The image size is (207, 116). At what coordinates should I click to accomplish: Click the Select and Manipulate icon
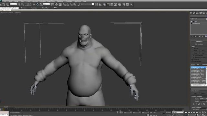(x=56, y=5)
